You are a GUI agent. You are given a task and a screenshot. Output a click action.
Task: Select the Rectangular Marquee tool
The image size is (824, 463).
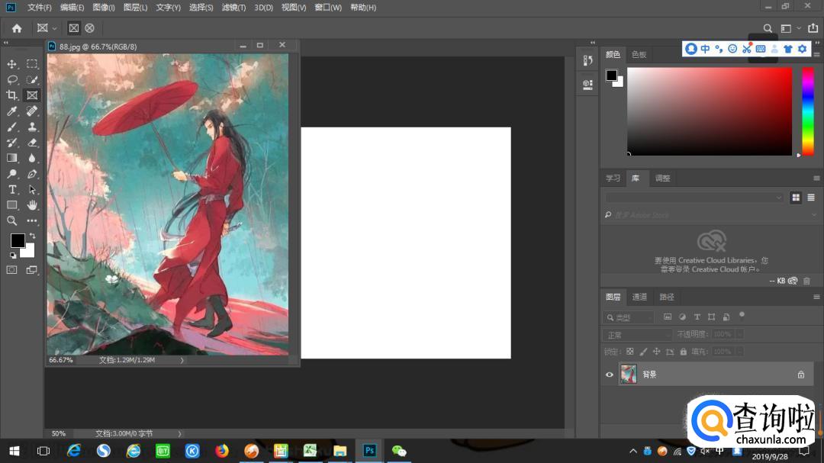click(32, 64)
